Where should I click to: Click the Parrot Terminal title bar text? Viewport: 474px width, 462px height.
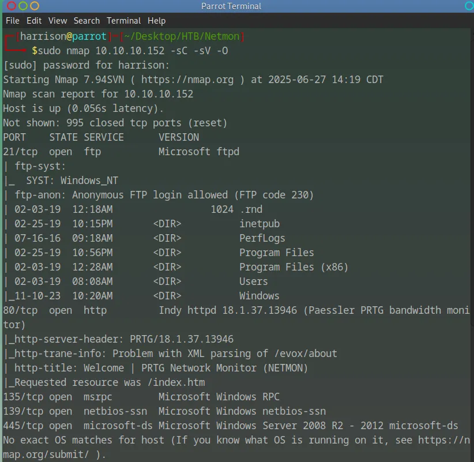(231, 6)
